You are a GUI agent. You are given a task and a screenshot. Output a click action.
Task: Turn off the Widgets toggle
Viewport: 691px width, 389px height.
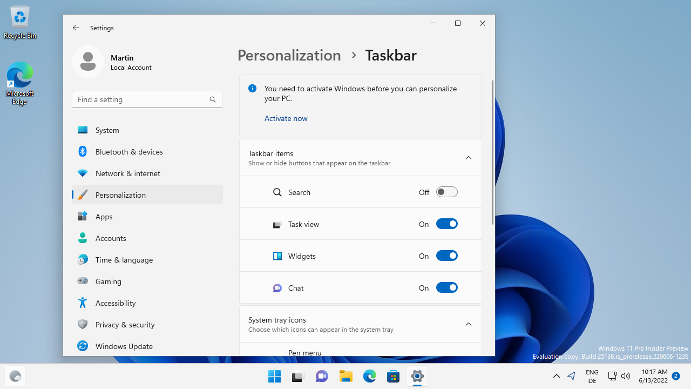pyautogui.click(x=446, y=256)
